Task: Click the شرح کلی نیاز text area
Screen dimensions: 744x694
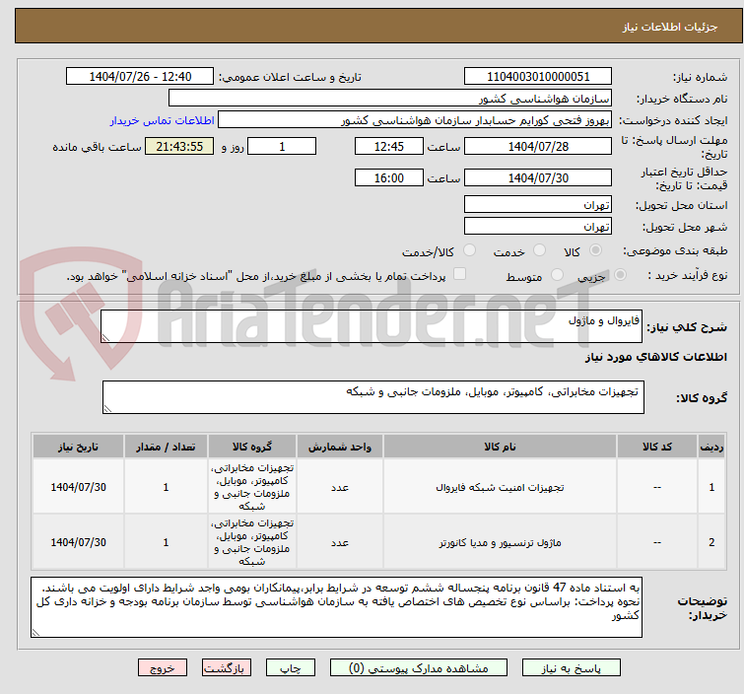Action: (372, 326)
